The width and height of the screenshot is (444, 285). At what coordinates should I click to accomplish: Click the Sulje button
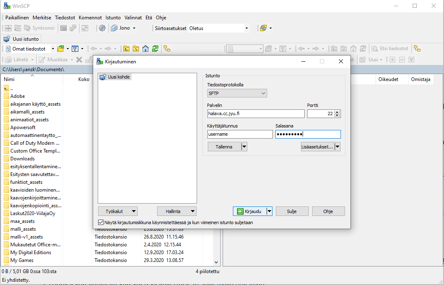coord(292,211)
